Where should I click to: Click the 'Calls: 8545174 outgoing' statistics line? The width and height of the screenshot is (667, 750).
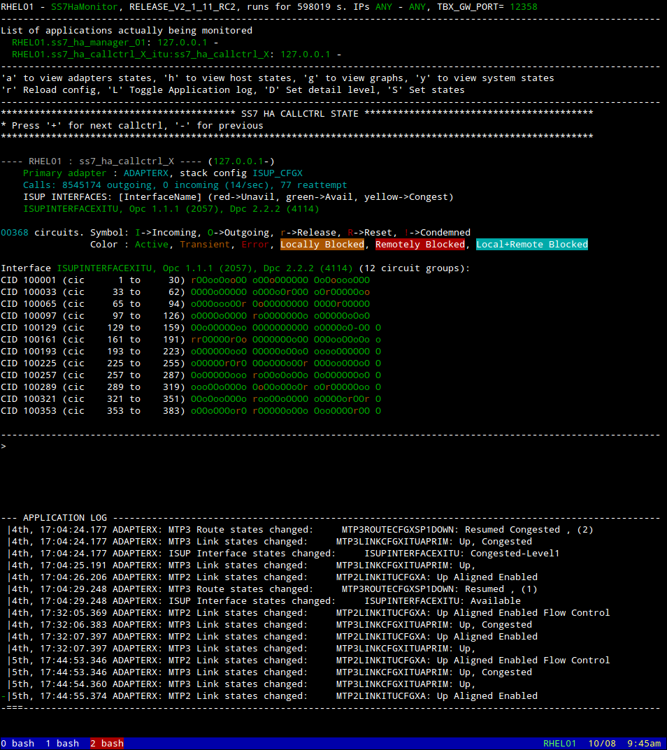point(185,185)
